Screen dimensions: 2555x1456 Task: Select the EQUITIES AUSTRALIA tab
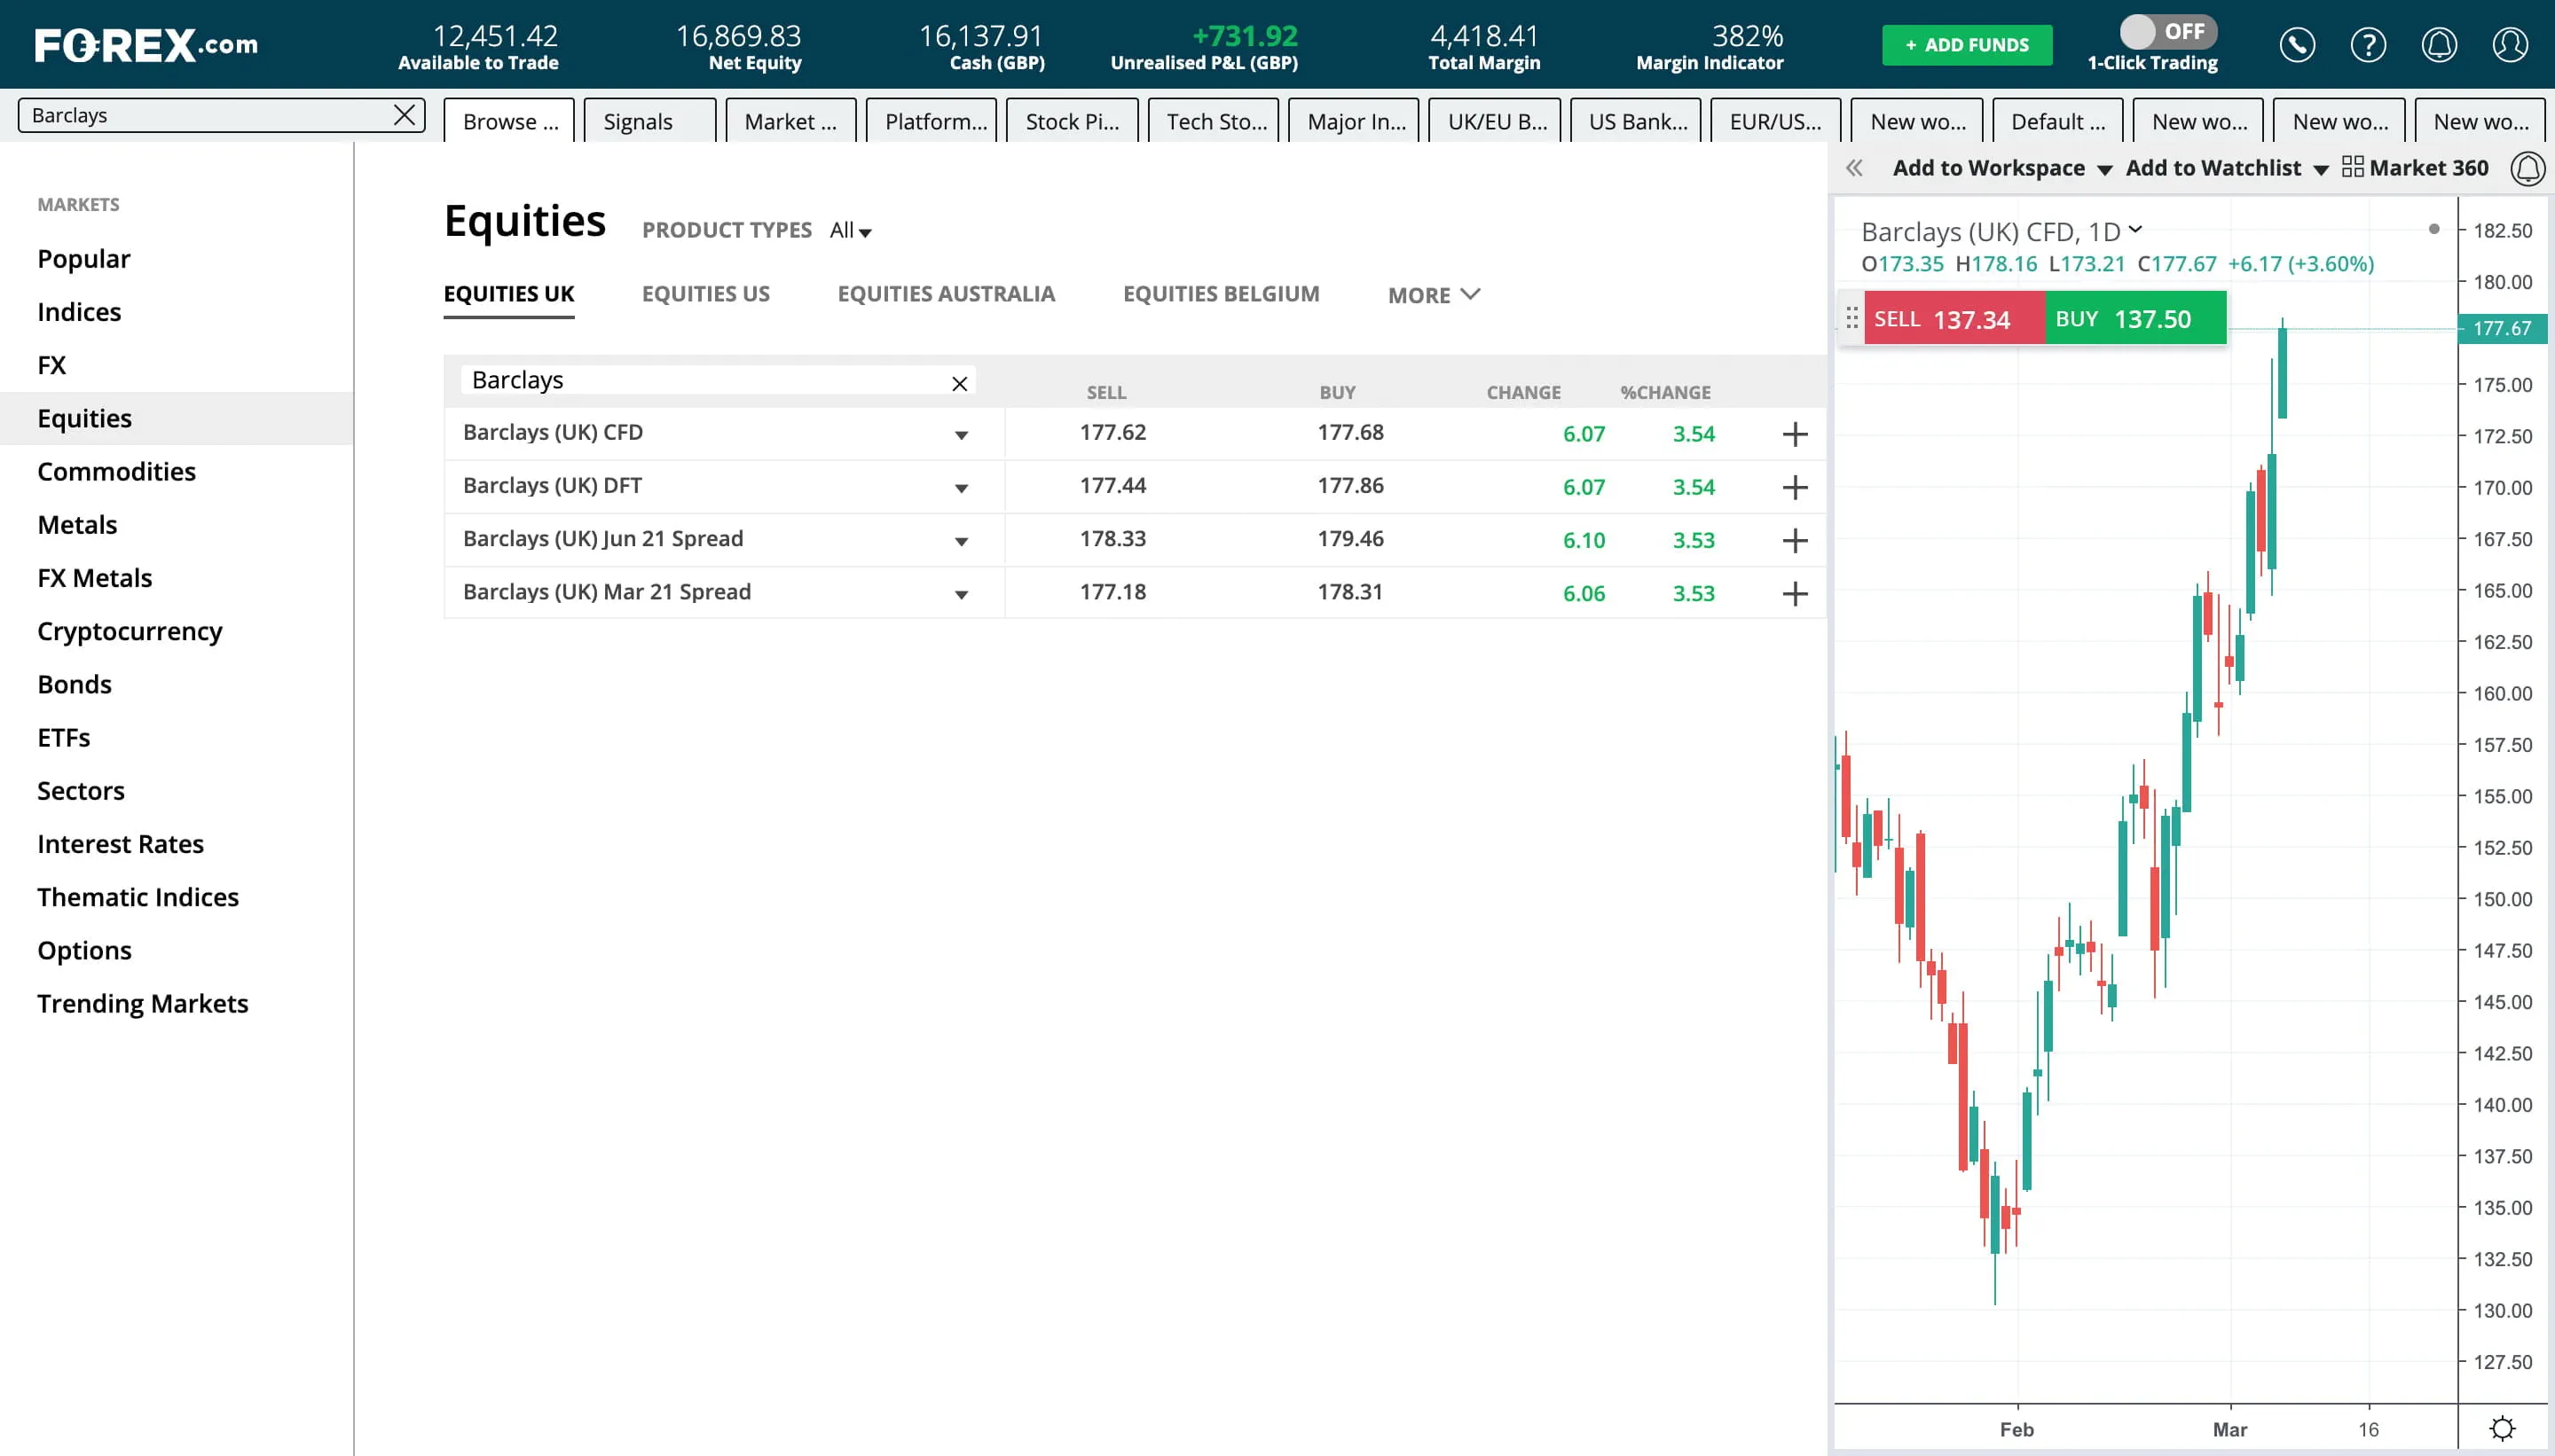coord(946,293)
